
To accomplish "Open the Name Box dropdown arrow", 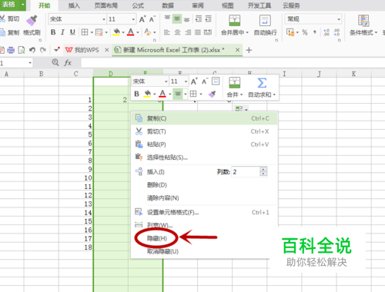I will point(30,63).
